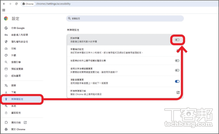This screenshot has width=219, height=134.
Task: Open 系統 system section
Action: (14, 106)
